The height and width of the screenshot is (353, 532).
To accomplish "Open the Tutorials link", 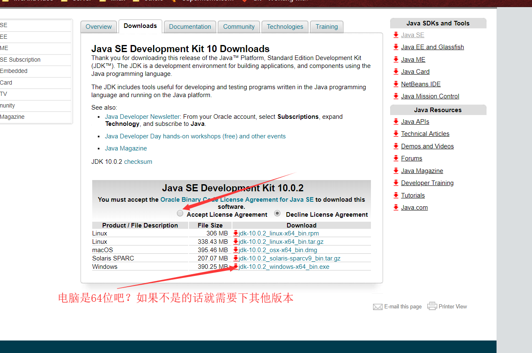I will [x=413, y=195].
